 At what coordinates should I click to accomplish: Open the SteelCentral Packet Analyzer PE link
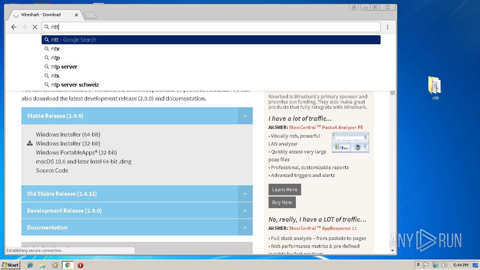[x=326, y=127]
